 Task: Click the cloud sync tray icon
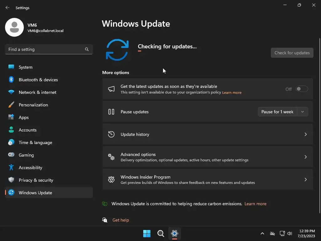coord(272,233)
